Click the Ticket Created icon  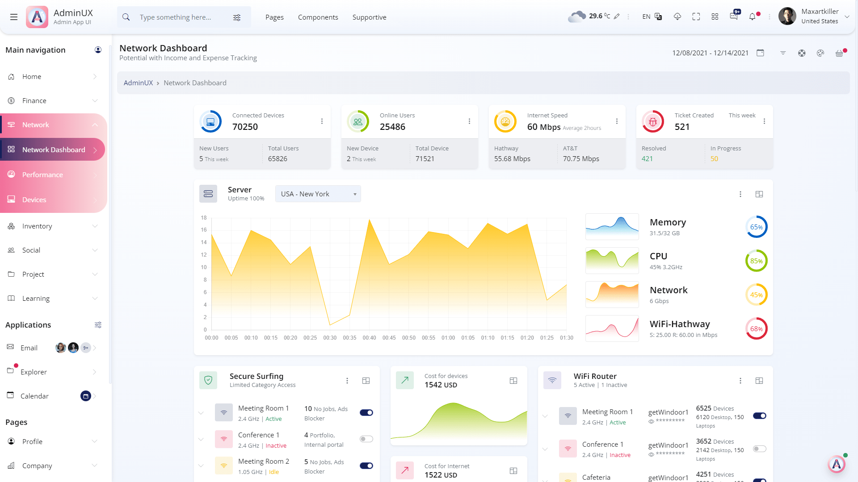[x=652, y=121]
